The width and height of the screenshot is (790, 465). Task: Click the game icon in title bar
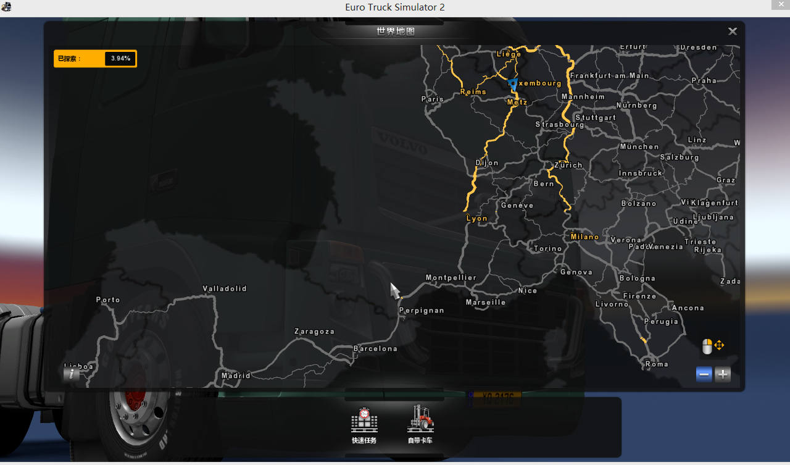[6, 7]
